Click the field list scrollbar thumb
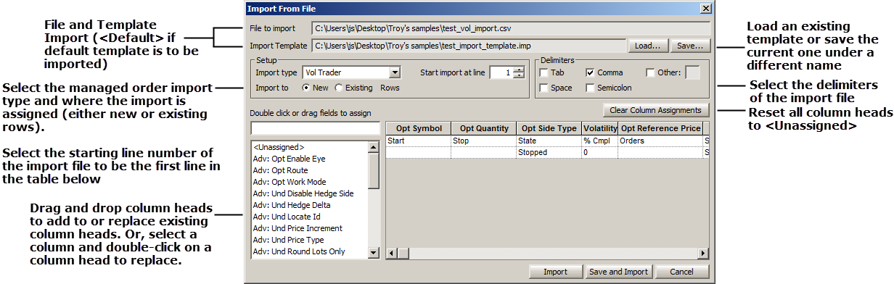This screenshot has width=894, height=284. coord(374,171)
